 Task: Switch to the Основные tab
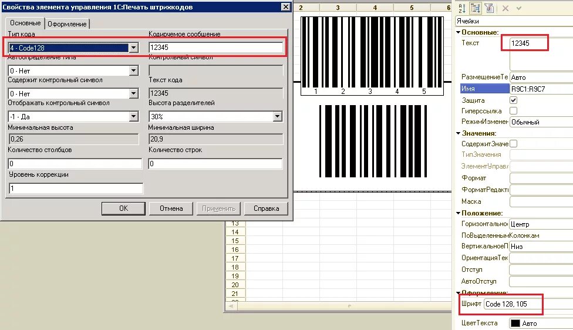pos(25,23)
